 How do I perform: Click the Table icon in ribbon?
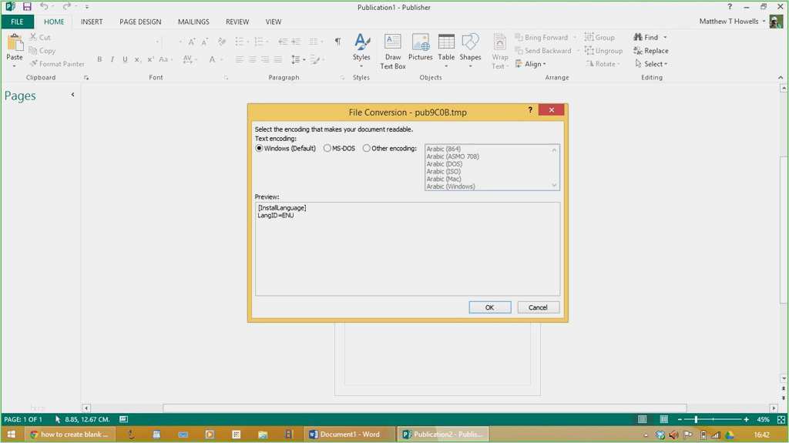pos(446,43)
